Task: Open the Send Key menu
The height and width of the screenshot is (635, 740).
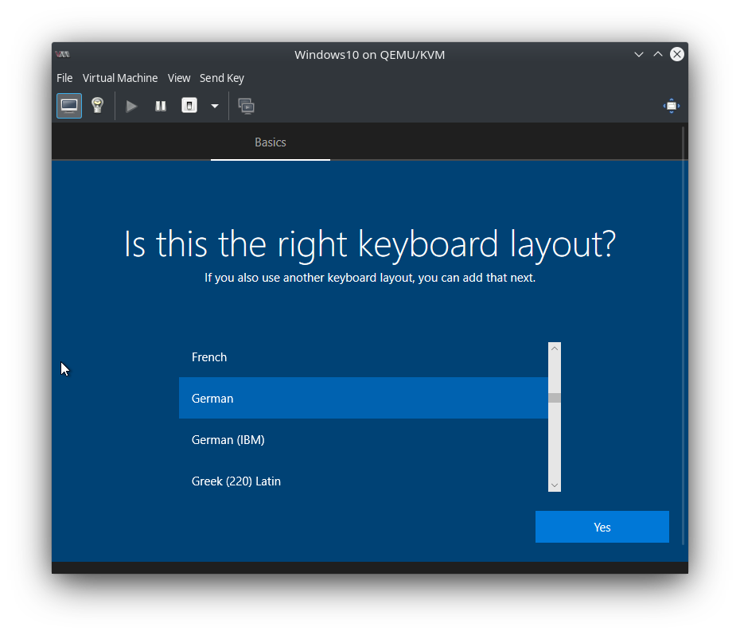Action: [x=222, y=78]
